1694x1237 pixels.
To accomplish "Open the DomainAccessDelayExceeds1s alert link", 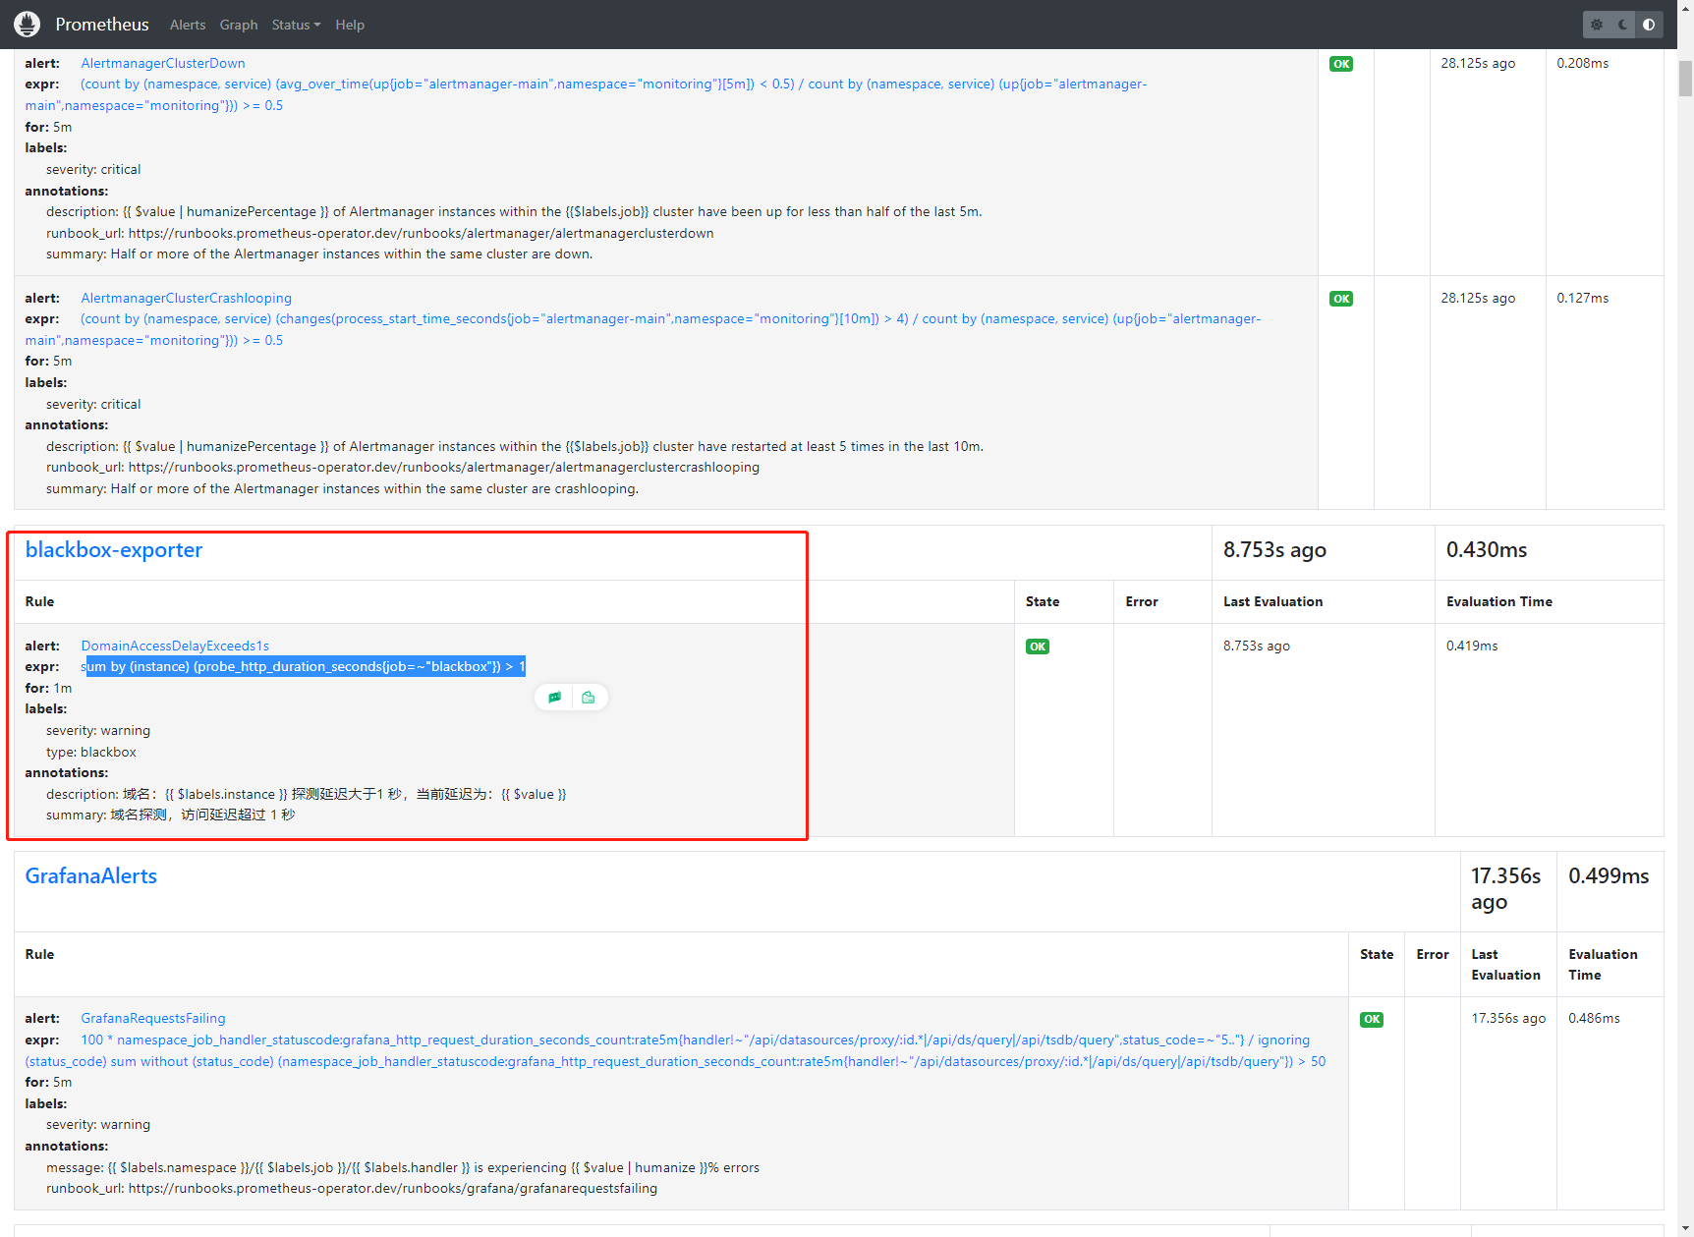I will pyautogui.click(x=175, y=647).
